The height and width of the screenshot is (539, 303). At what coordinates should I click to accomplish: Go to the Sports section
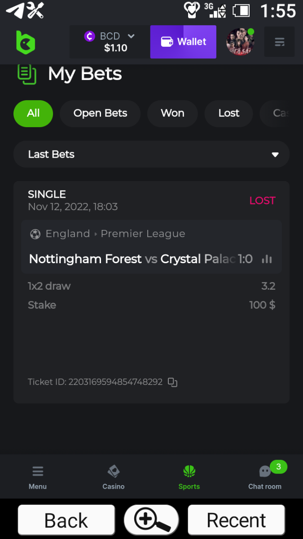tap(189, 477)
